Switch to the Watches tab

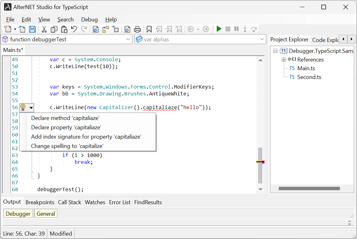[x=95, y=202]
